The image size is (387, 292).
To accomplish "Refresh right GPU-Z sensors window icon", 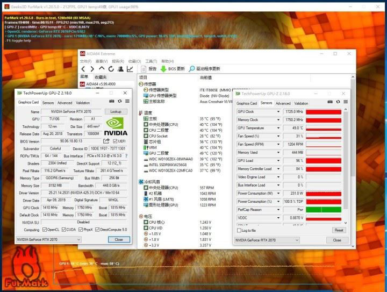I will [338, 102].
